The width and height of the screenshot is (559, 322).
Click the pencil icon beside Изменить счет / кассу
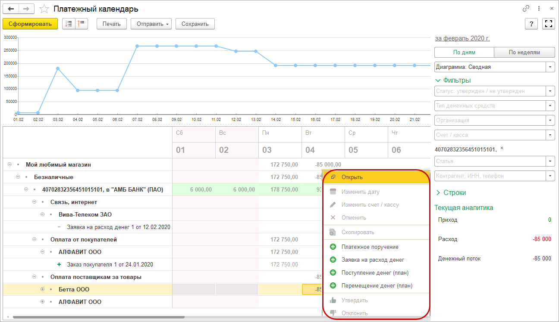[x=333, y=205]
